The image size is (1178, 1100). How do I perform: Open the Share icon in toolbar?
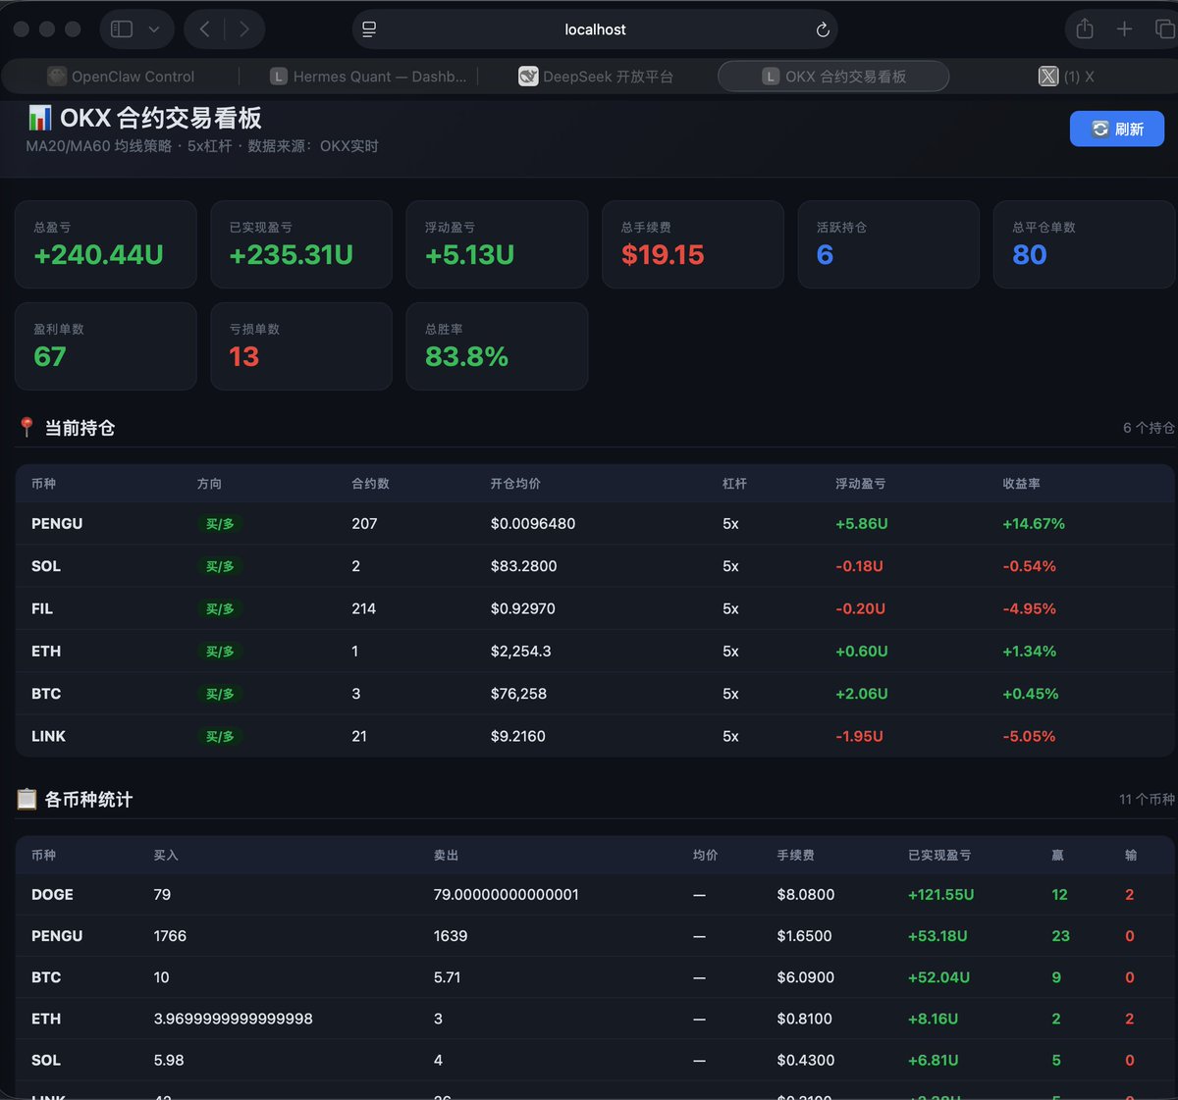[1085, 28]
